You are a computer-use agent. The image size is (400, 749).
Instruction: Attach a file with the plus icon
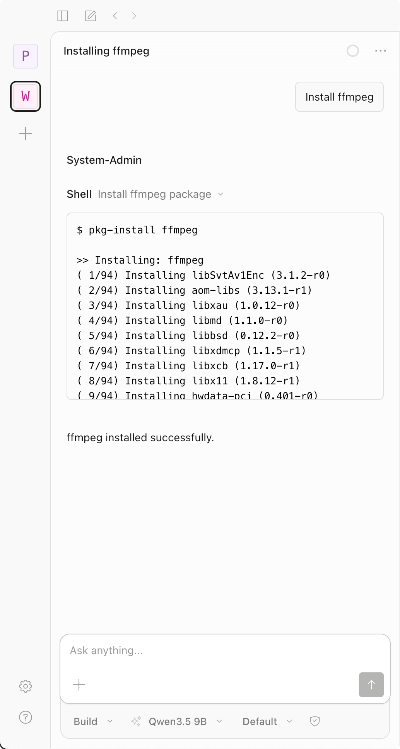pyautogui.click(x=79, y=685)
